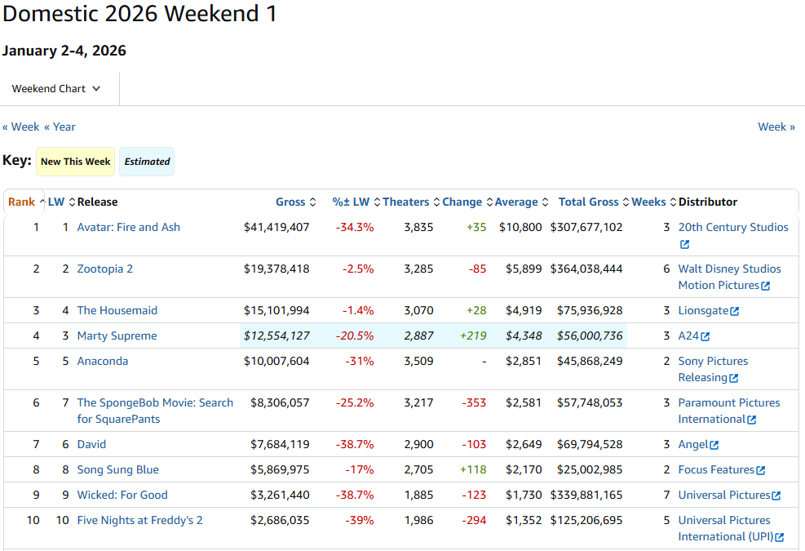The image size is (805, 551).
Task: Open Avatar: Fire and Ash release page
Action: click(129, 227)
